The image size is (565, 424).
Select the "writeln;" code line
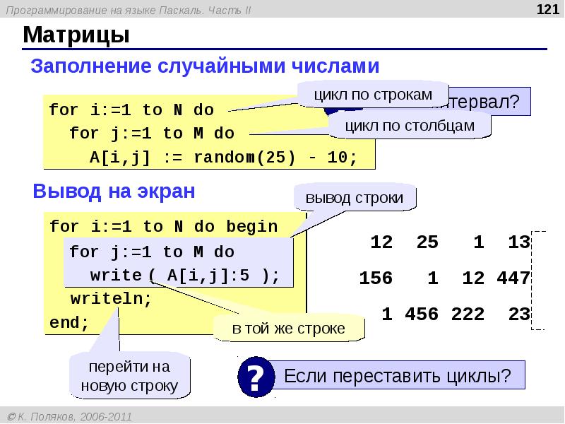[111, 299]
